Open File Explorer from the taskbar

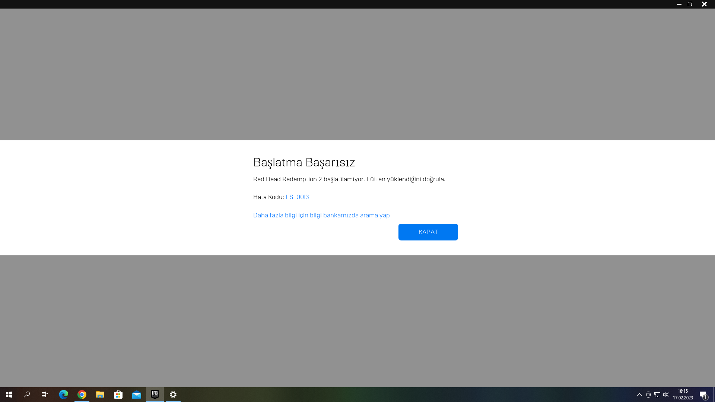[100, 395]
